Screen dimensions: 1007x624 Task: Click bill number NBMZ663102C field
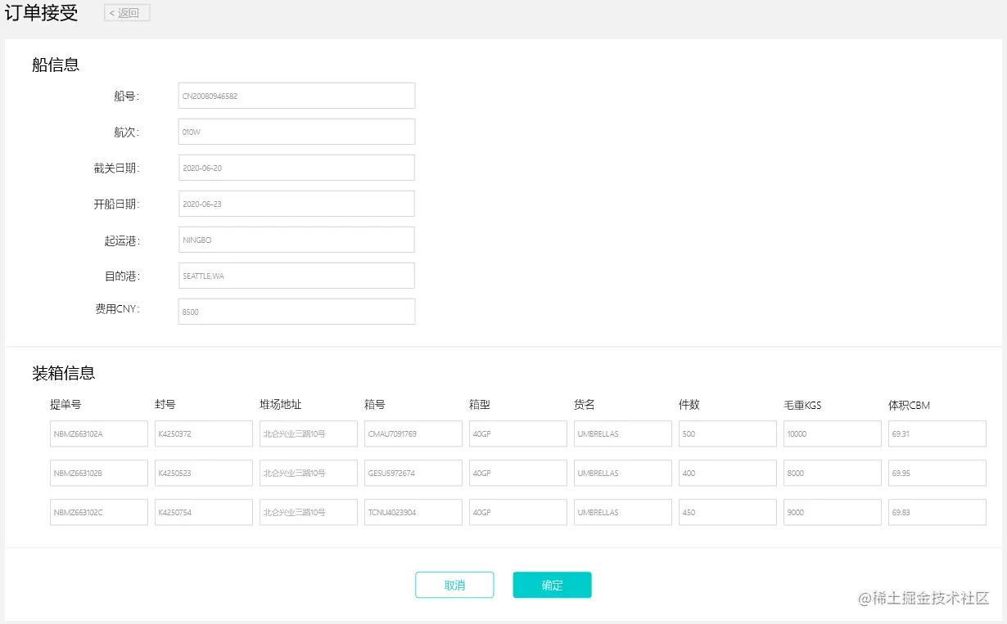click(x=99, y=512)
